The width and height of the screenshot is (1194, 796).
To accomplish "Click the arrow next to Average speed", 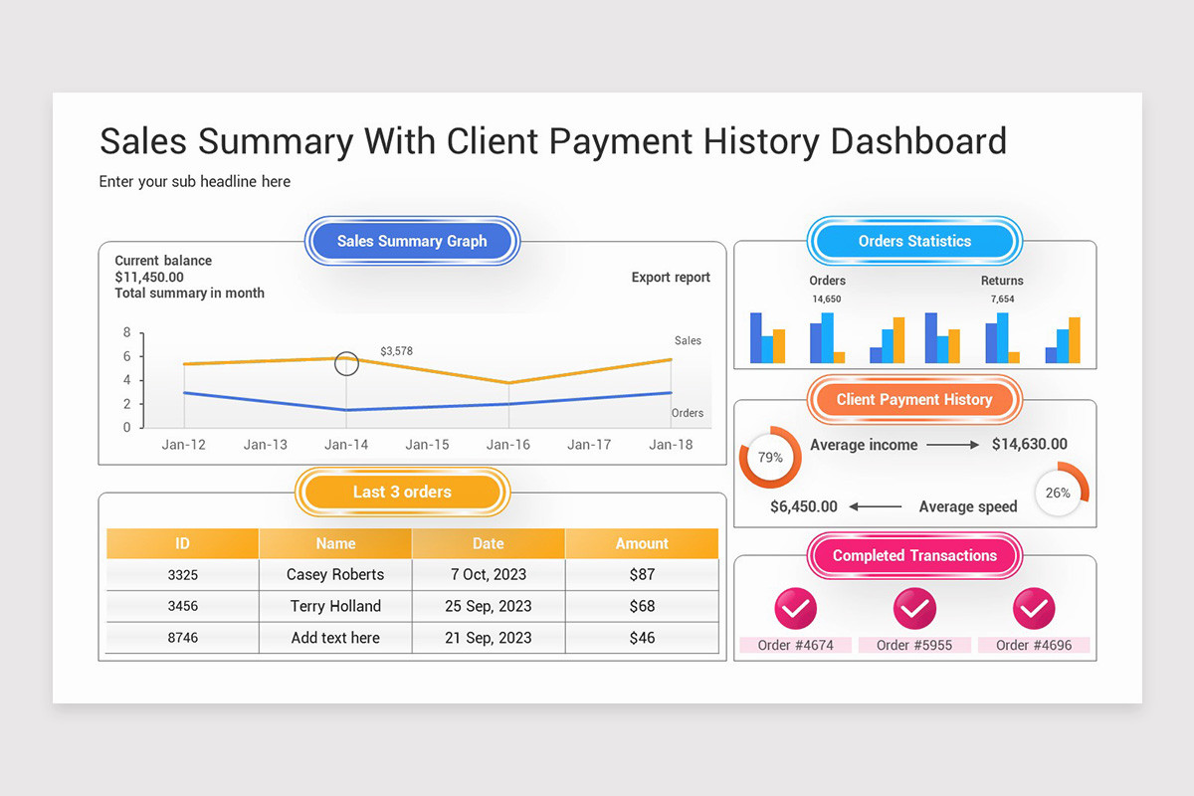I will [x=875, y=506].
